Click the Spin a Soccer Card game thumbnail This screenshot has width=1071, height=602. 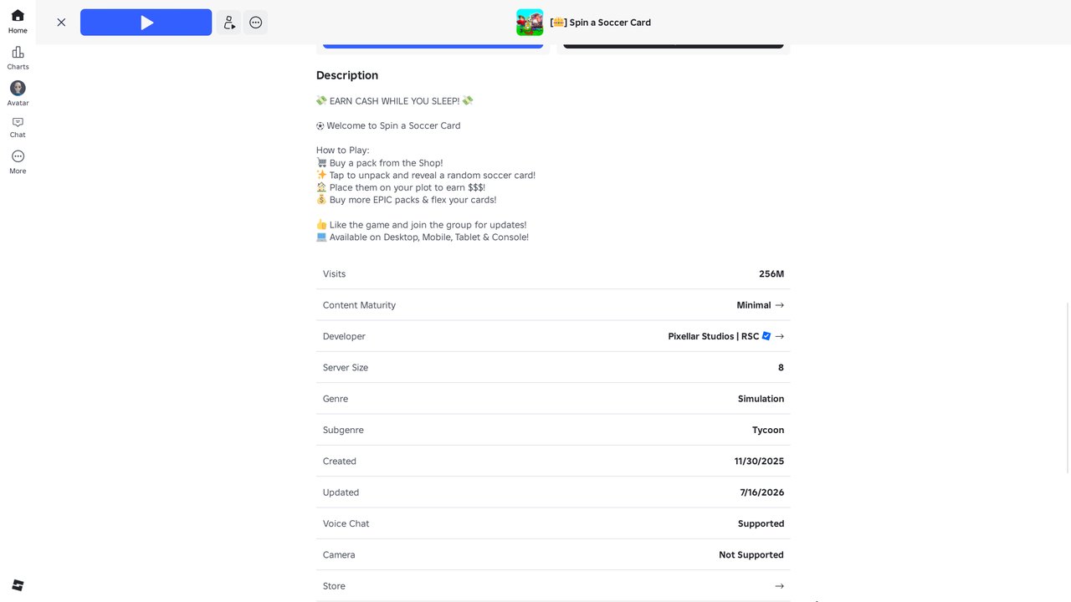(x=530, y=23)
